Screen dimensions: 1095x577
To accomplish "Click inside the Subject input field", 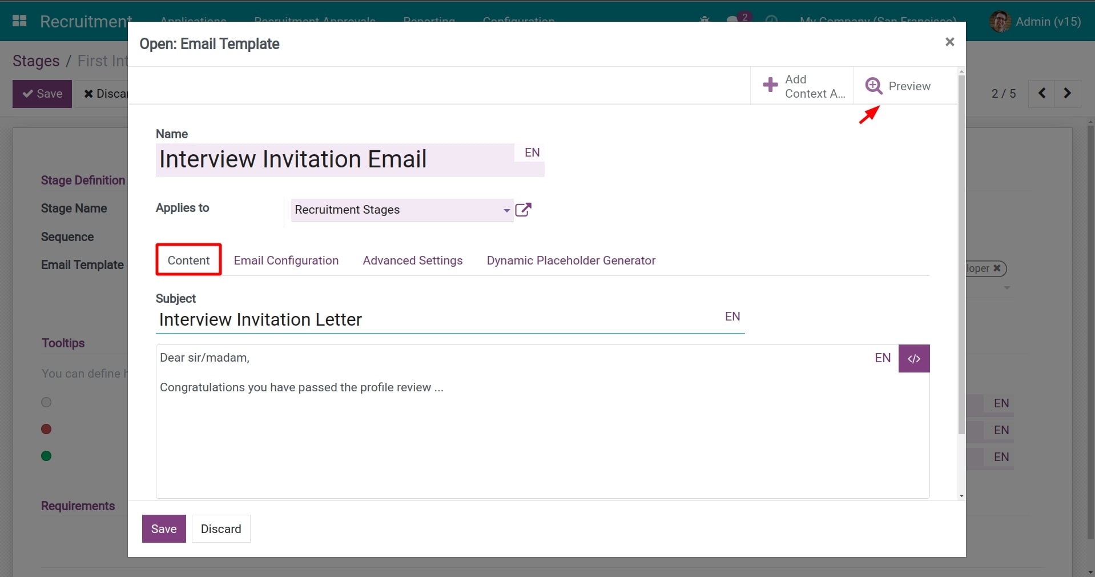I will [x=400, y=320].
